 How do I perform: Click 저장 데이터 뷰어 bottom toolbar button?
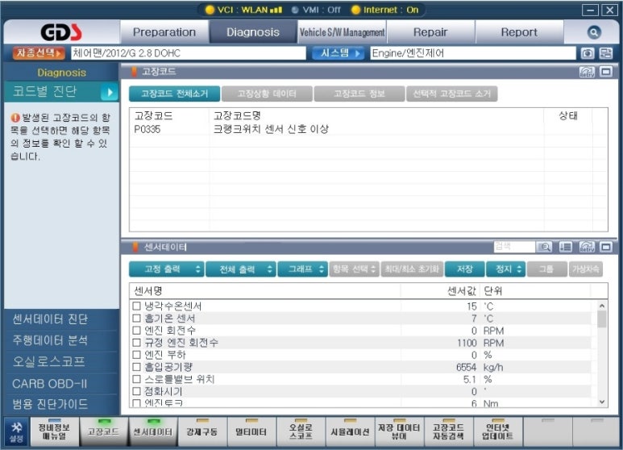point(399,431)
